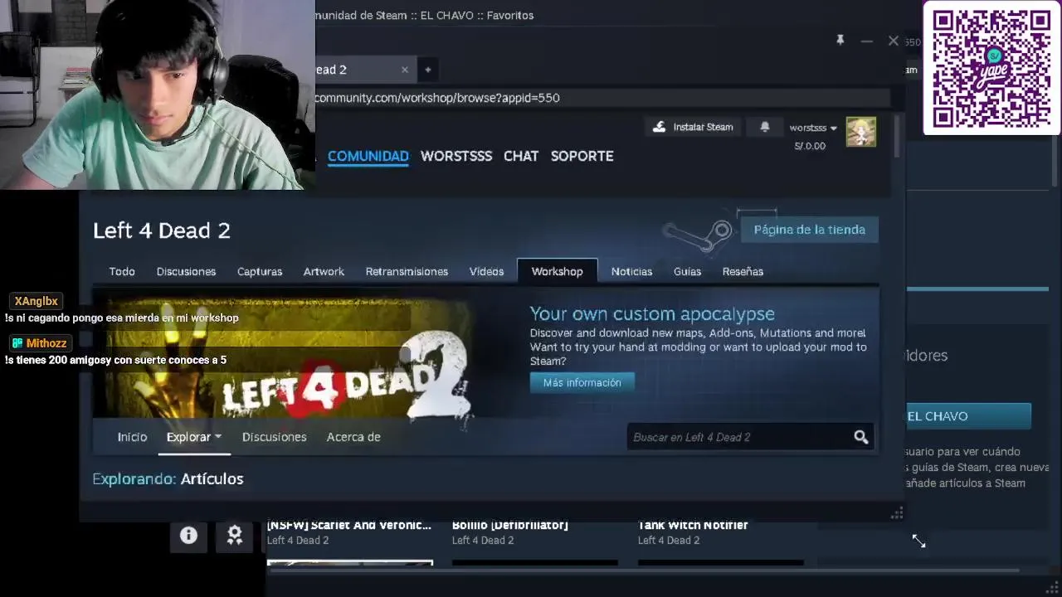Go to workshop Inicio
The height and width of the screenshot is (597, 1062).
click(132, 437)
